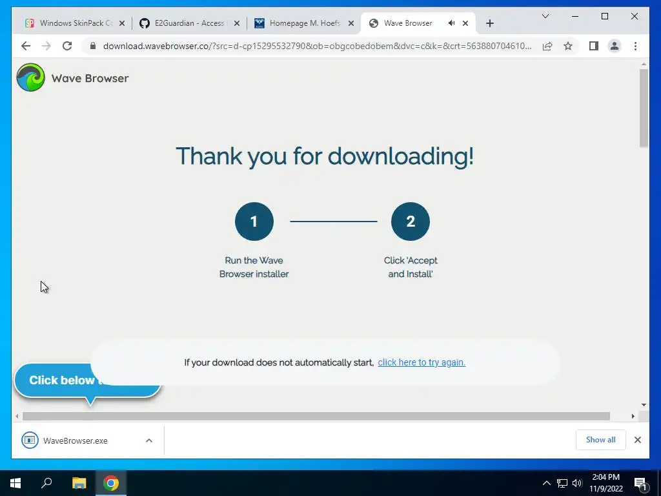Screen dimensions: 661x496
Task: Reload the Wave Browser page
Action: [x=67, y=46]
